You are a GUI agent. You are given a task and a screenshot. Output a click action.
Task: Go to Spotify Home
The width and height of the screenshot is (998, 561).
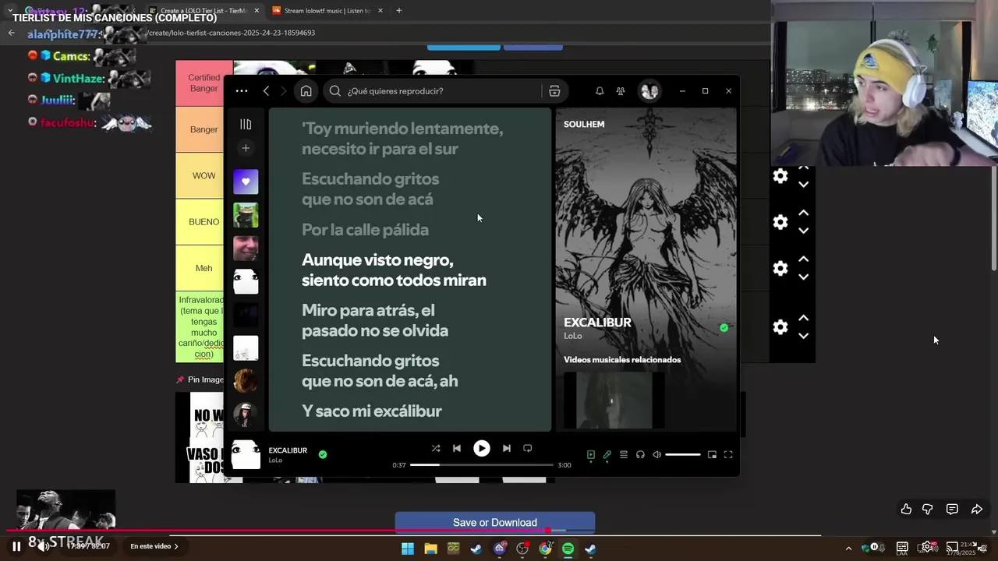coord(306,91)
